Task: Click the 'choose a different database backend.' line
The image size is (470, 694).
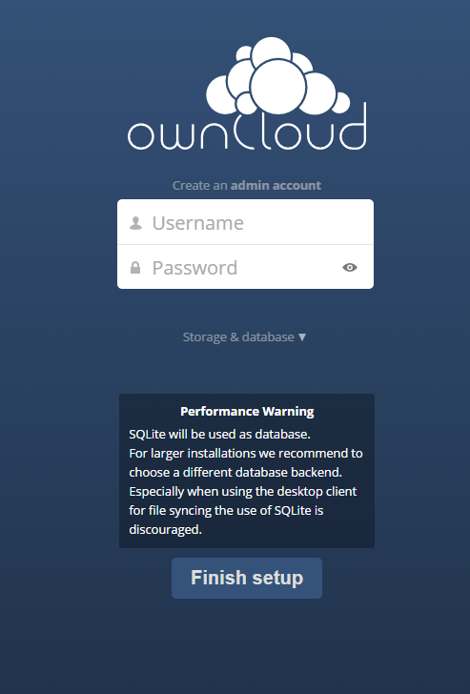Action: (235, 473)
